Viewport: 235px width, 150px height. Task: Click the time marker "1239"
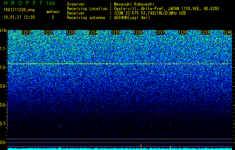pos(205,32)
